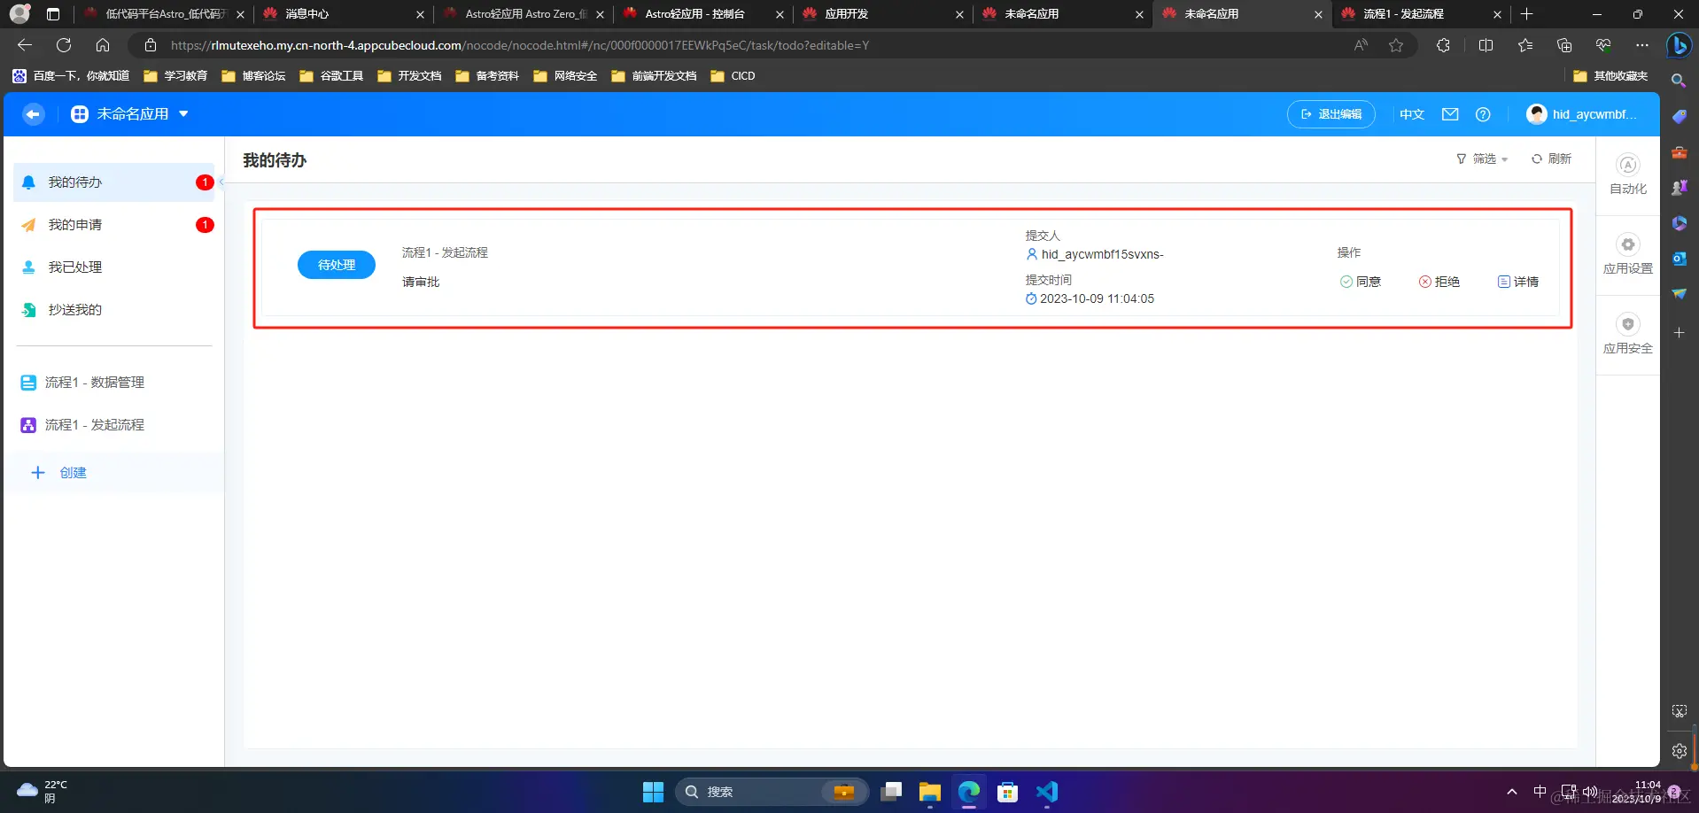Collapse the left sidebar handle
Screen dimensions: 1699x813
tap(221, 182)
